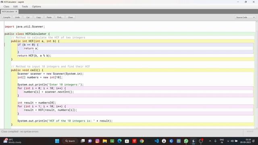Click the 'int result = numbers[0];' line
This screenshot has height=145, width=258.
(x=37, y=103)
